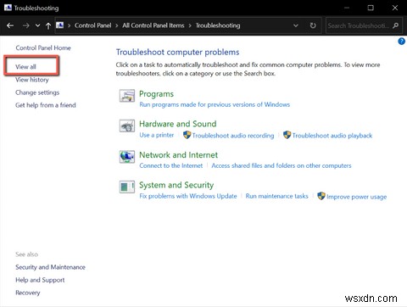Screen dimensions: 407x307
Task: Open the Hardware and Sound heading
Action: [x=178, y=124]
